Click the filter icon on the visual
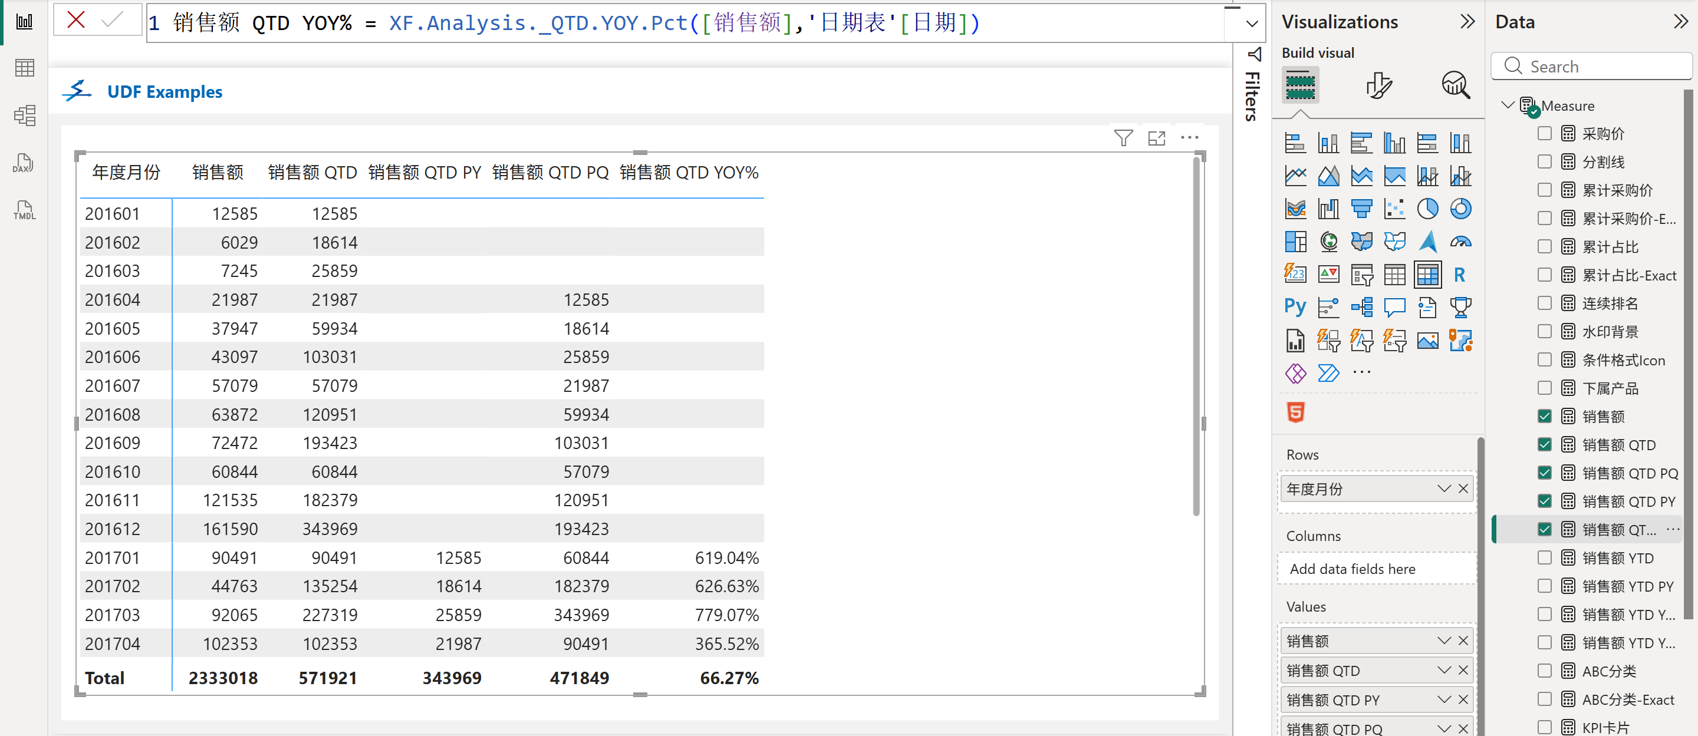The width and height of the screenshot is (1698, 736). coord(1123,138)
